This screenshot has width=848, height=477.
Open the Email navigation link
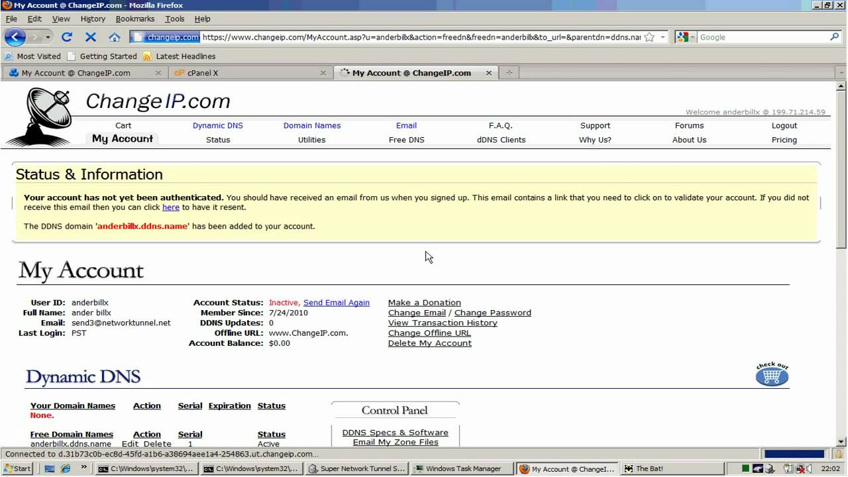tap(407, 125)
